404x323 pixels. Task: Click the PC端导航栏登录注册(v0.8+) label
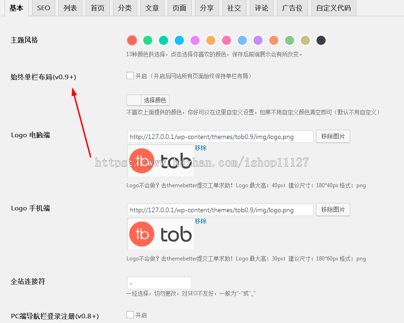(55, 316)
